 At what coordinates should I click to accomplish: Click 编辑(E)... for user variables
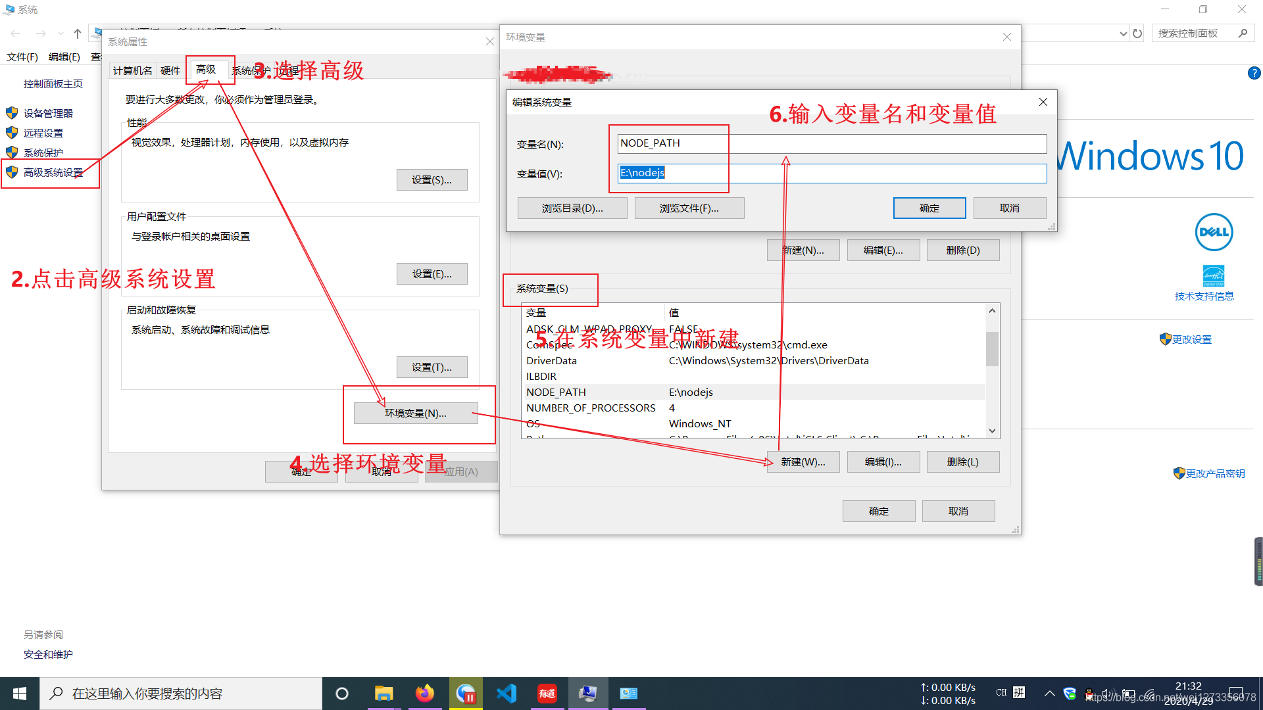(x=883, y=250)
